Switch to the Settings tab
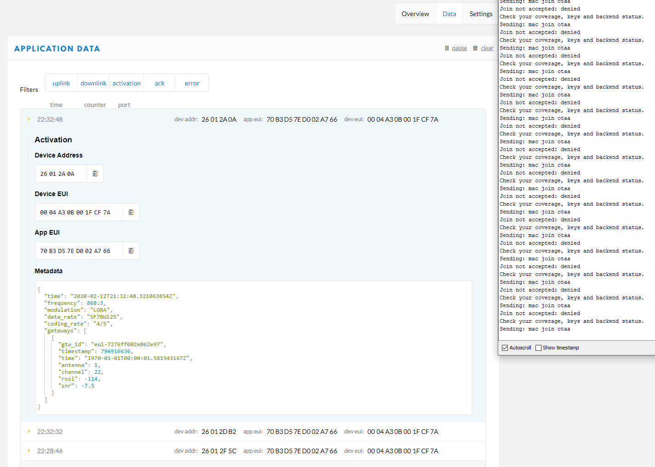 [x=480, y=14]
